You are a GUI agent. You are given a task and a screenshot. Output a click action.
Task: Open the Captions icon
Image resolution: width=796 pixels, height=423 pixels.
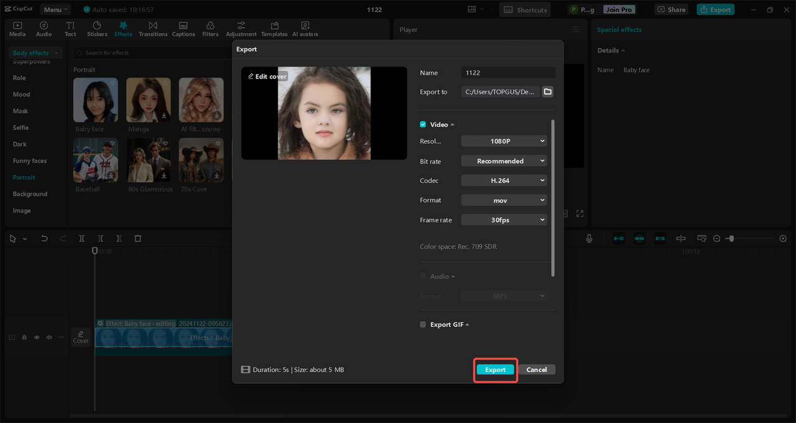pyautogui.click(x=183, y=29)
